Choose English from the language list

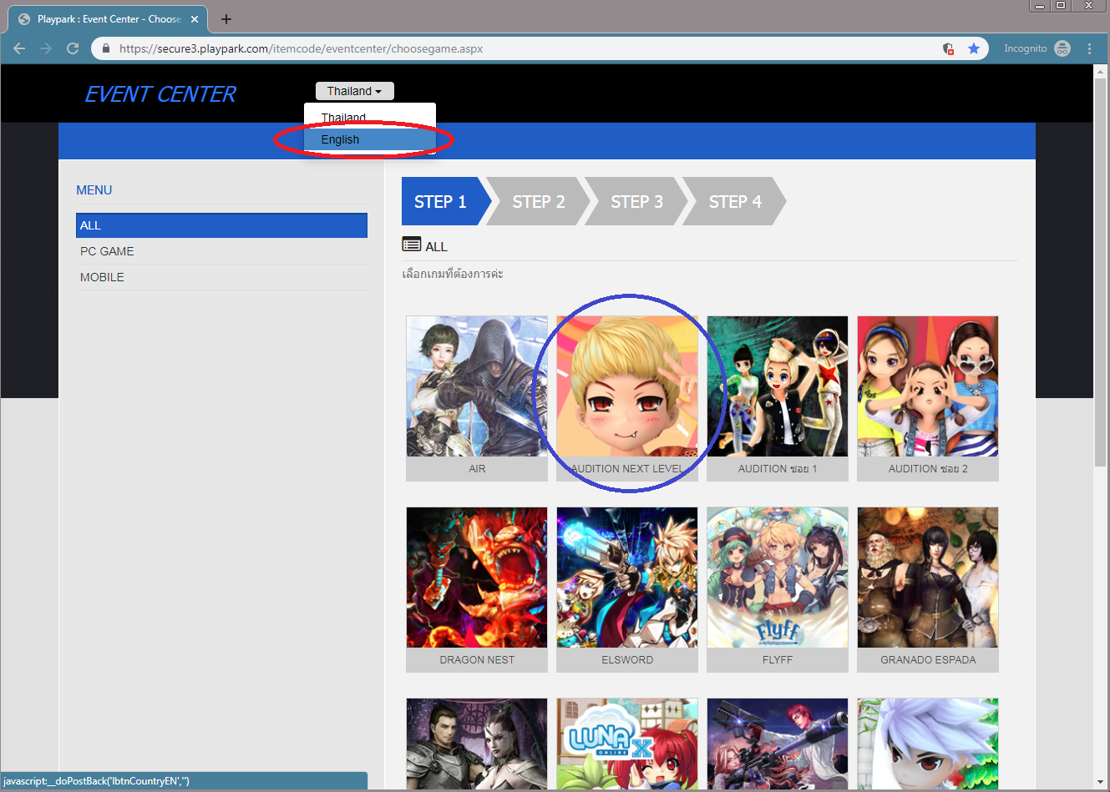[x=340, y=139]
